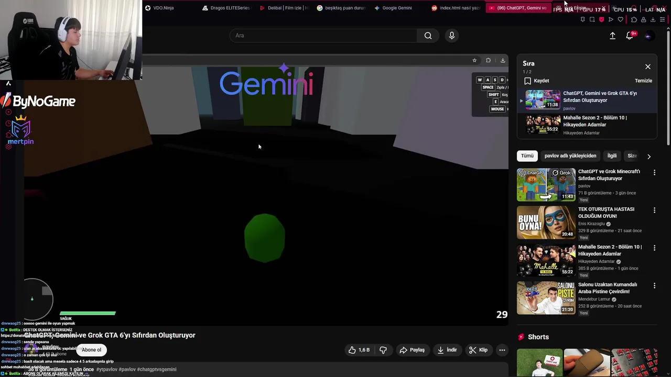671x377 pixels.
Task: Click the YouTube search magnifier button
Action: (x=428, y=36)
